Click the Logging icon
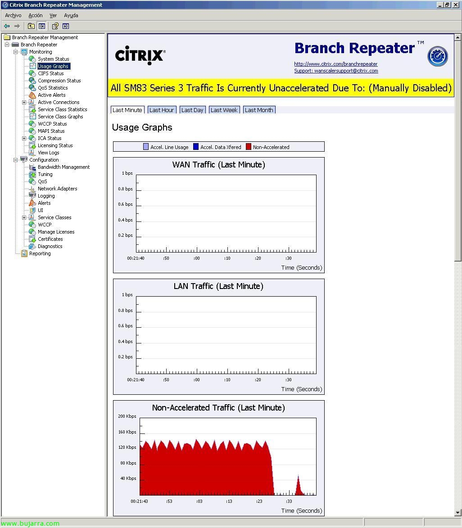462x528 pixels. pyautogui.click(x=32, y=196)
